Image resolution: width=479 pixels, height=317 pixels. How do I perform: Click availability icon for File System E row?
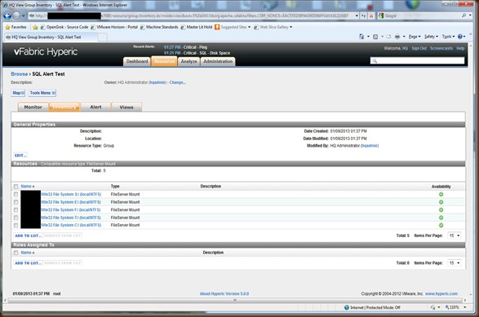441,202
